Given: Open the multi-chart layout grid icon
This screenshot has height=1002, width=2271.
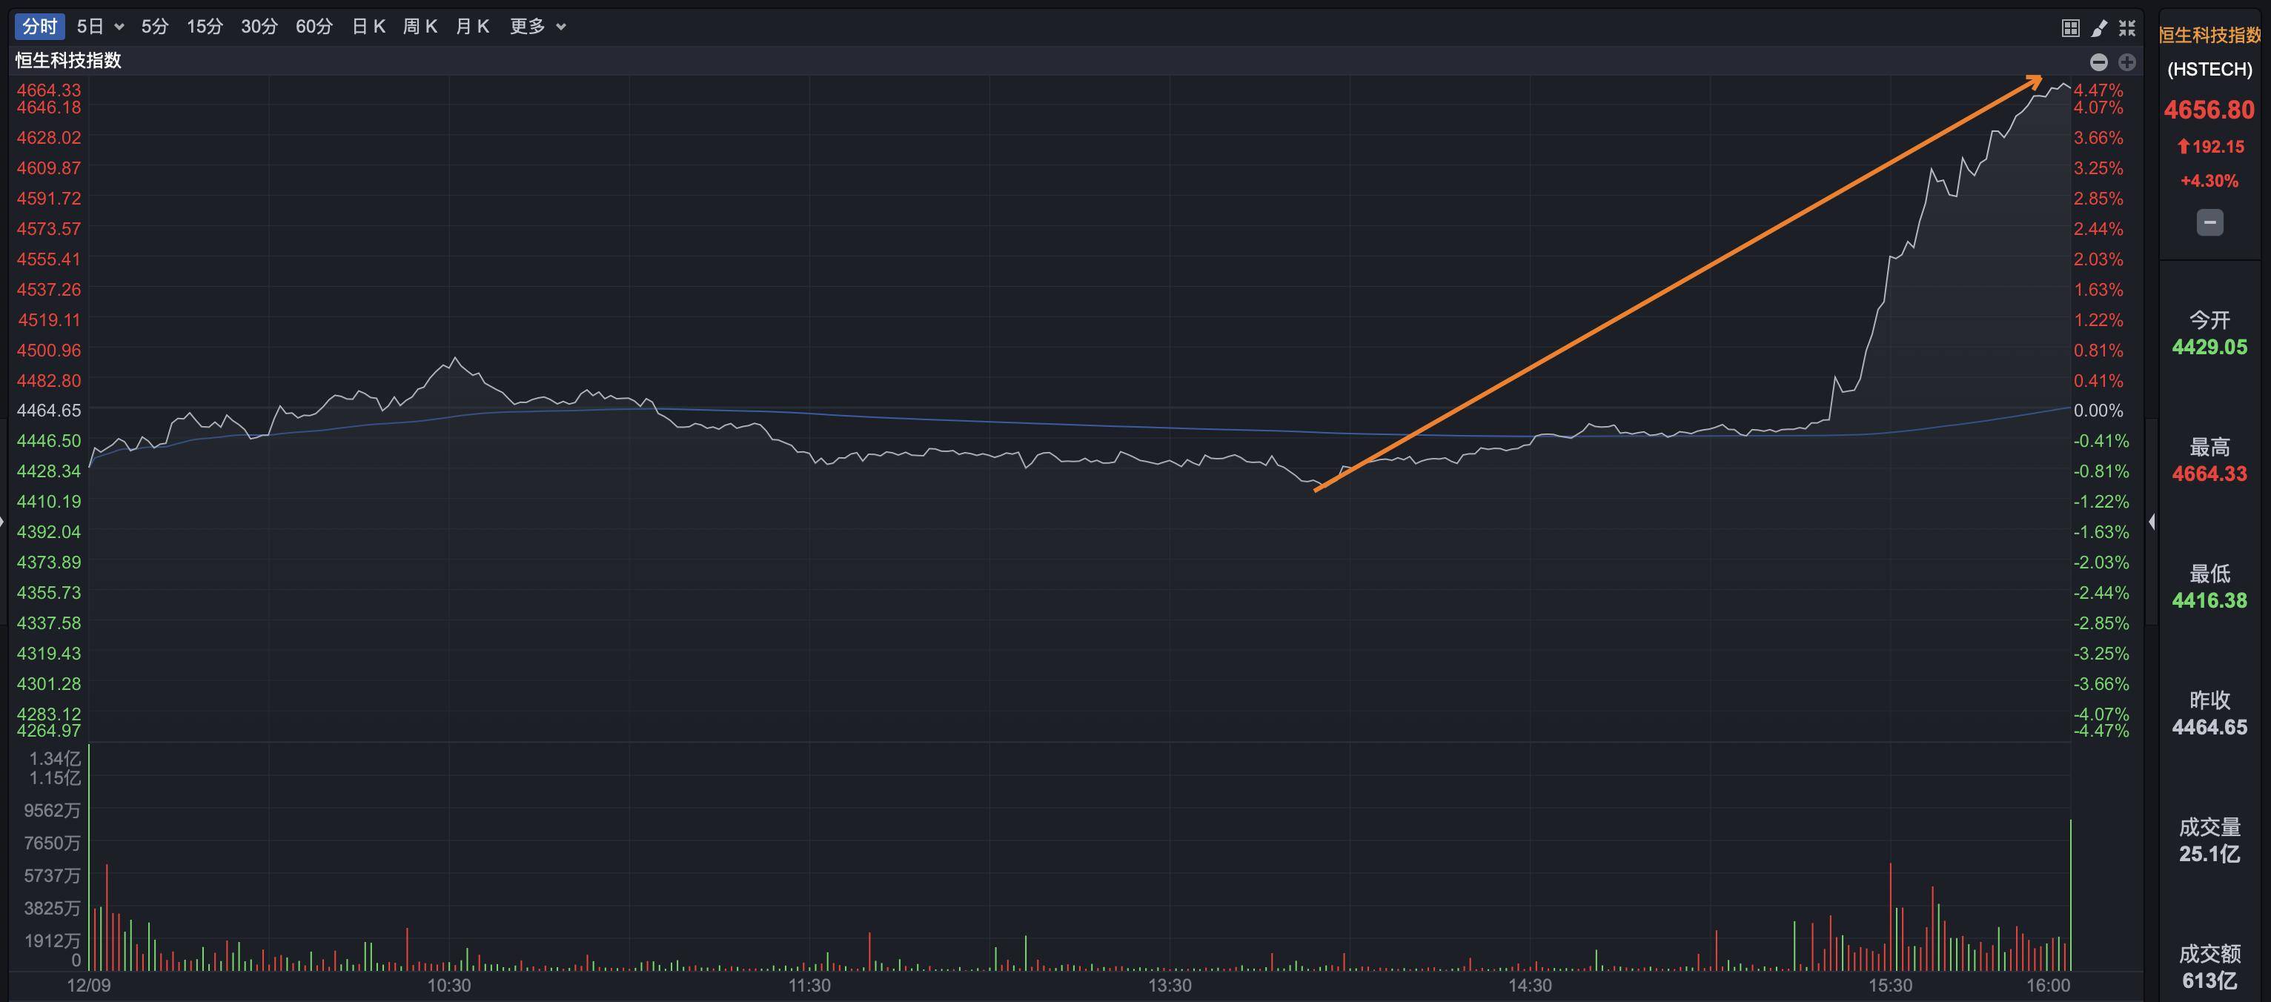Looking at the screenshot, I should (2069, 27).
